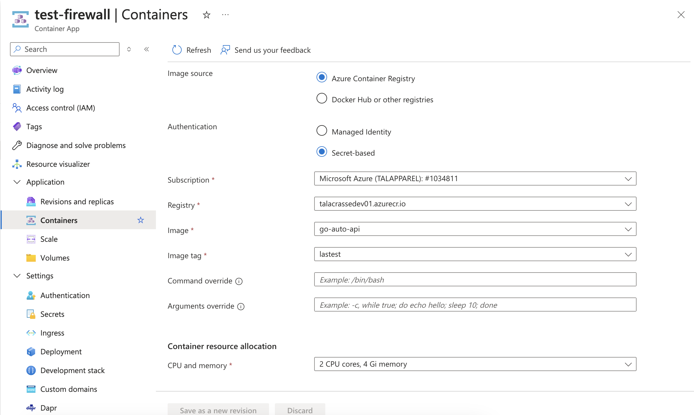Expand the Image tag dropdown
The image size is (694, 415).
(475, 254)
